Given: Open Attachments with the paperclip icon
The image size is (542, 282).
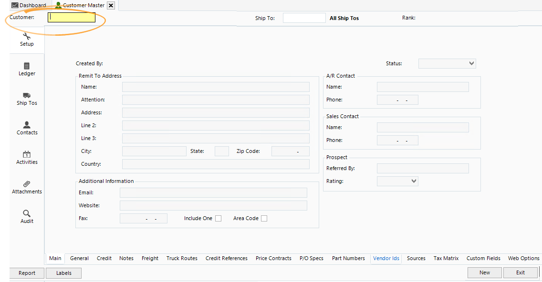Looking at the screenshot, I should [x=26, y=184].
